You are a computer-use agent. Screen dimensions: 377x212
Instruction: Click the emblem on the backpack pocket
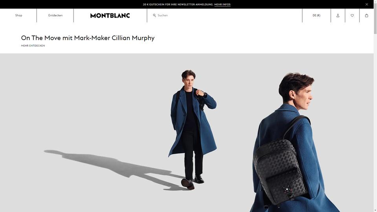(x=287, y=190)
